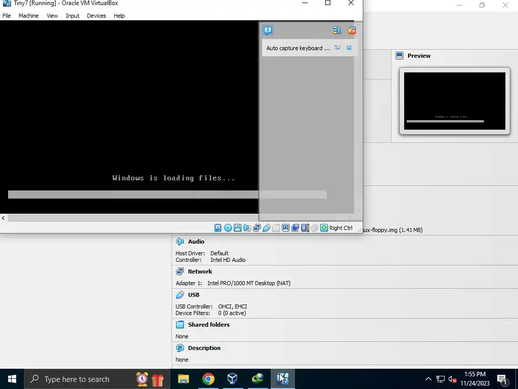518x389 pixels.
Task: Click the recording indicator with overlapping screens
Action: 295,227
